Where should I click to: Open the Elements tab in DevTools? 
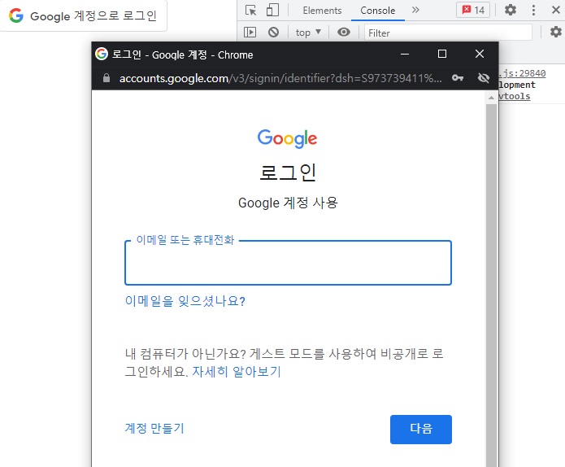click(322, 11)
